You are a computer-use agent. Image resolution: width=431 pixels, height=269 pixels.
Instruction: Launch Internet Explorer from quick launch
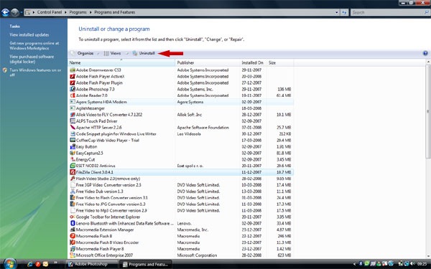30,264
